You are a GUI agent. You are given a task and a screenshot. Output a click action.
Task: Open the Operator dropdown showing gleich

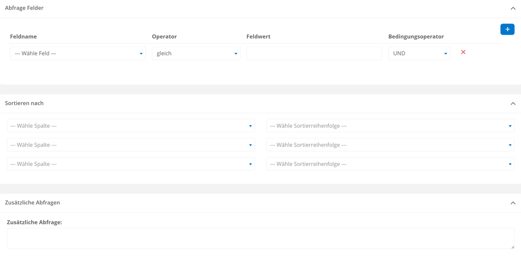[x=196, y=53]
